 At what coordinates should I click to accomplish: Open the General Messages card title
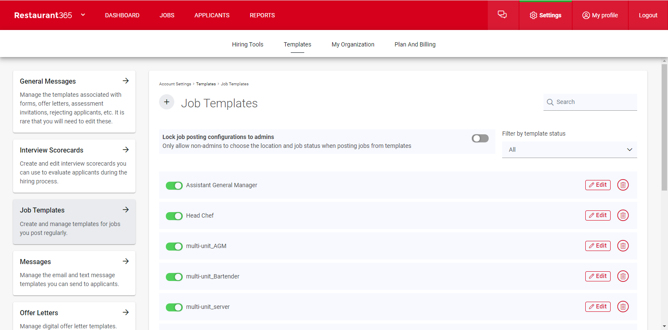[48, 81]
